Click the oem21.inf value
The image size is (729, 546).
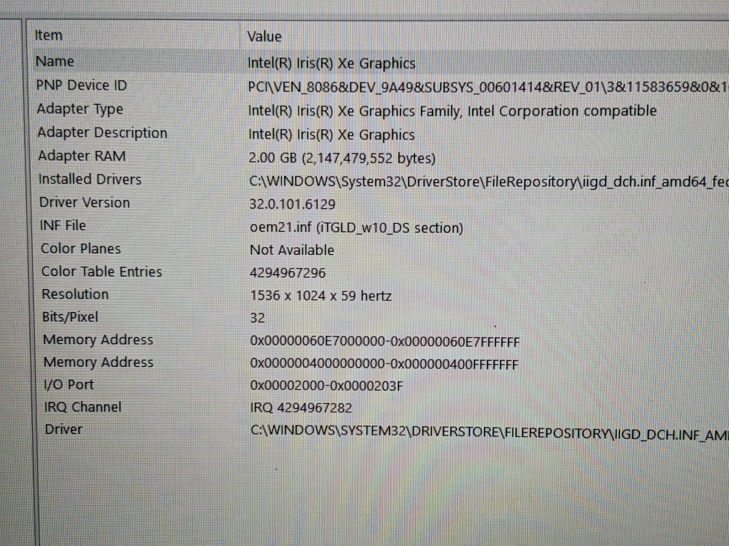pos(357,227)
